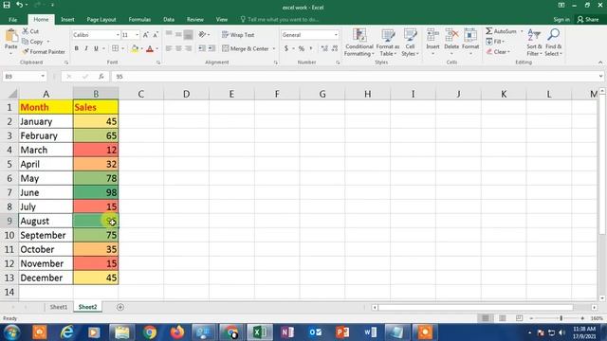Viewport: 607px width, 341px height.
Task: Open Format as Table gallery
Action: [x=388, y=43]
